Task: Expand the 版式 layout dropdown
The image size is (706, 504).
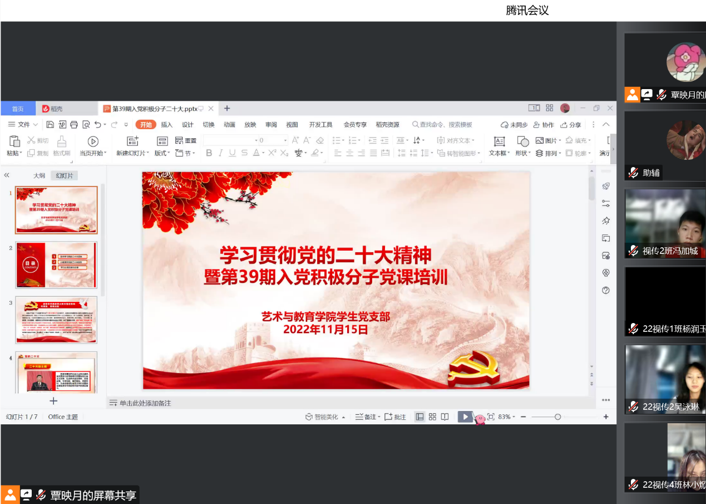Action: pos(163,153)
